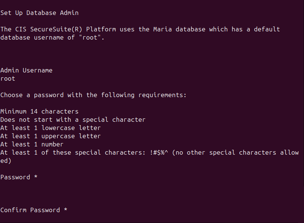Image resolution: width=304 pixels, height=223 pixels.
Task: Click the "Choose a password" instruction line
Action: coord(93,95)
